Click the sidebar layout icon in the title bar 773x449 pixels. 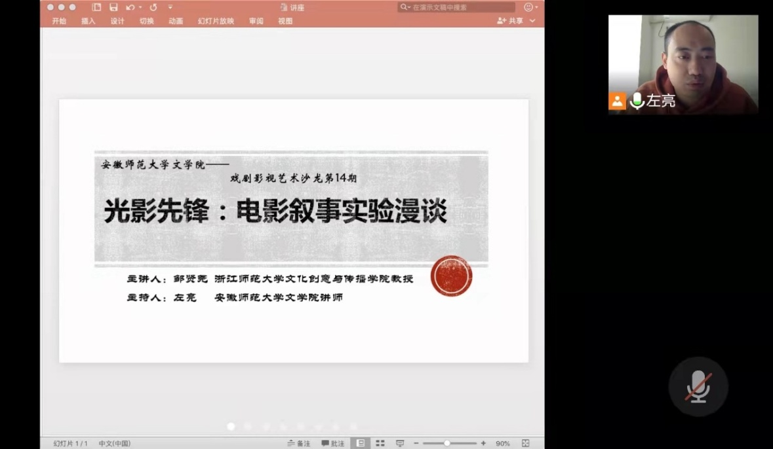(x=96, y=7)
